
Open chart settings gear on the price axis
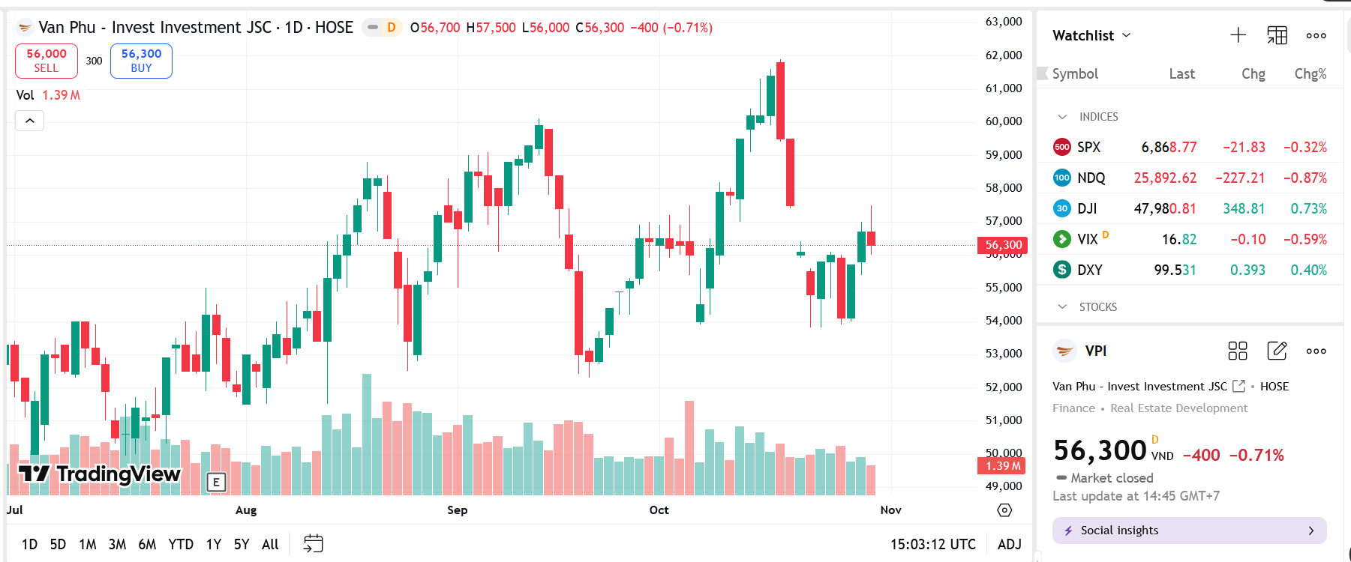(1004, 510)
